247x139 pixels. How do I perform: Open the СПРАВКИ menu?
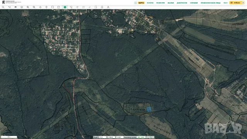[194, 3]
